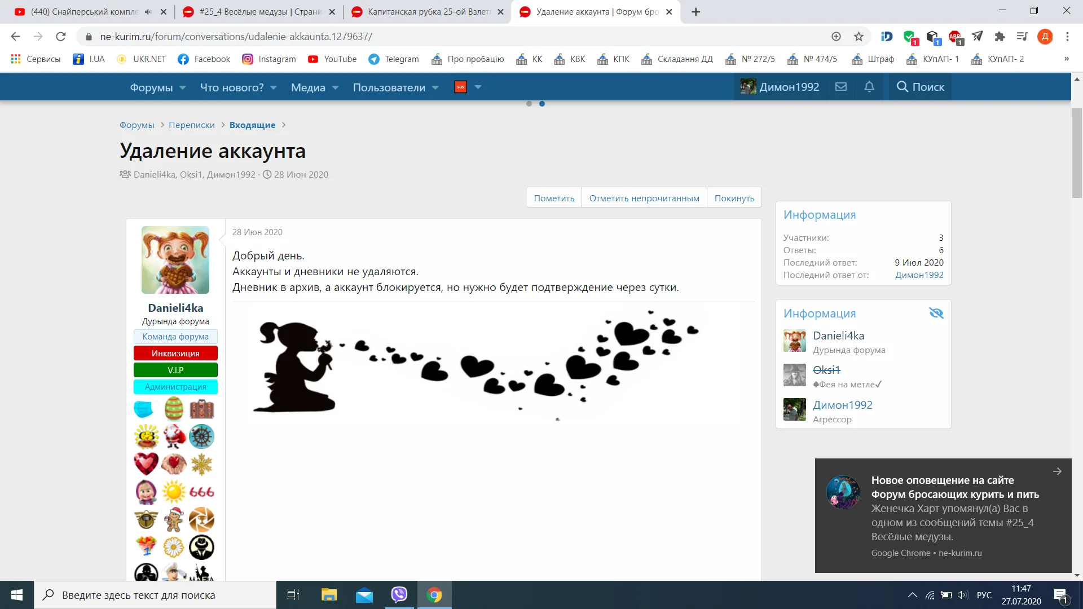Select the second carousel dot indicator
Image resolution: width=1083 pixels, height=609 pixels.
tap(542, 104)
